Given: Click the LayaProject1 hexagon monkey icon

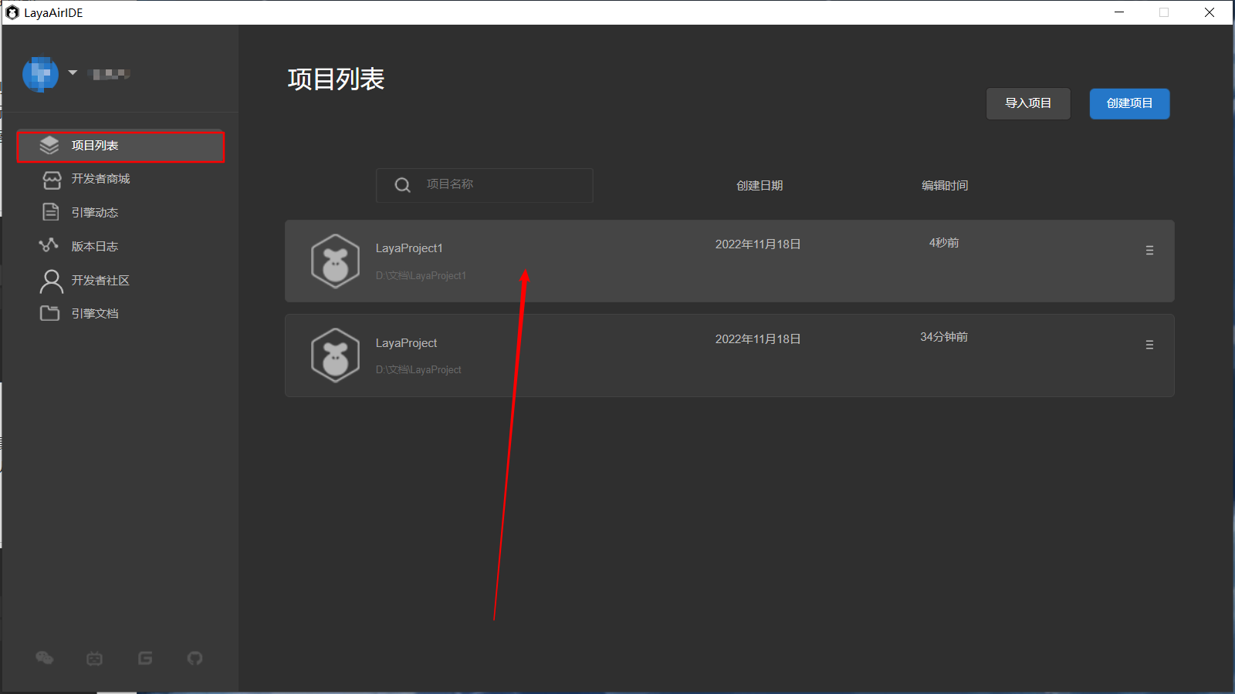Looking at the screenshot, I should coord(335,261).
